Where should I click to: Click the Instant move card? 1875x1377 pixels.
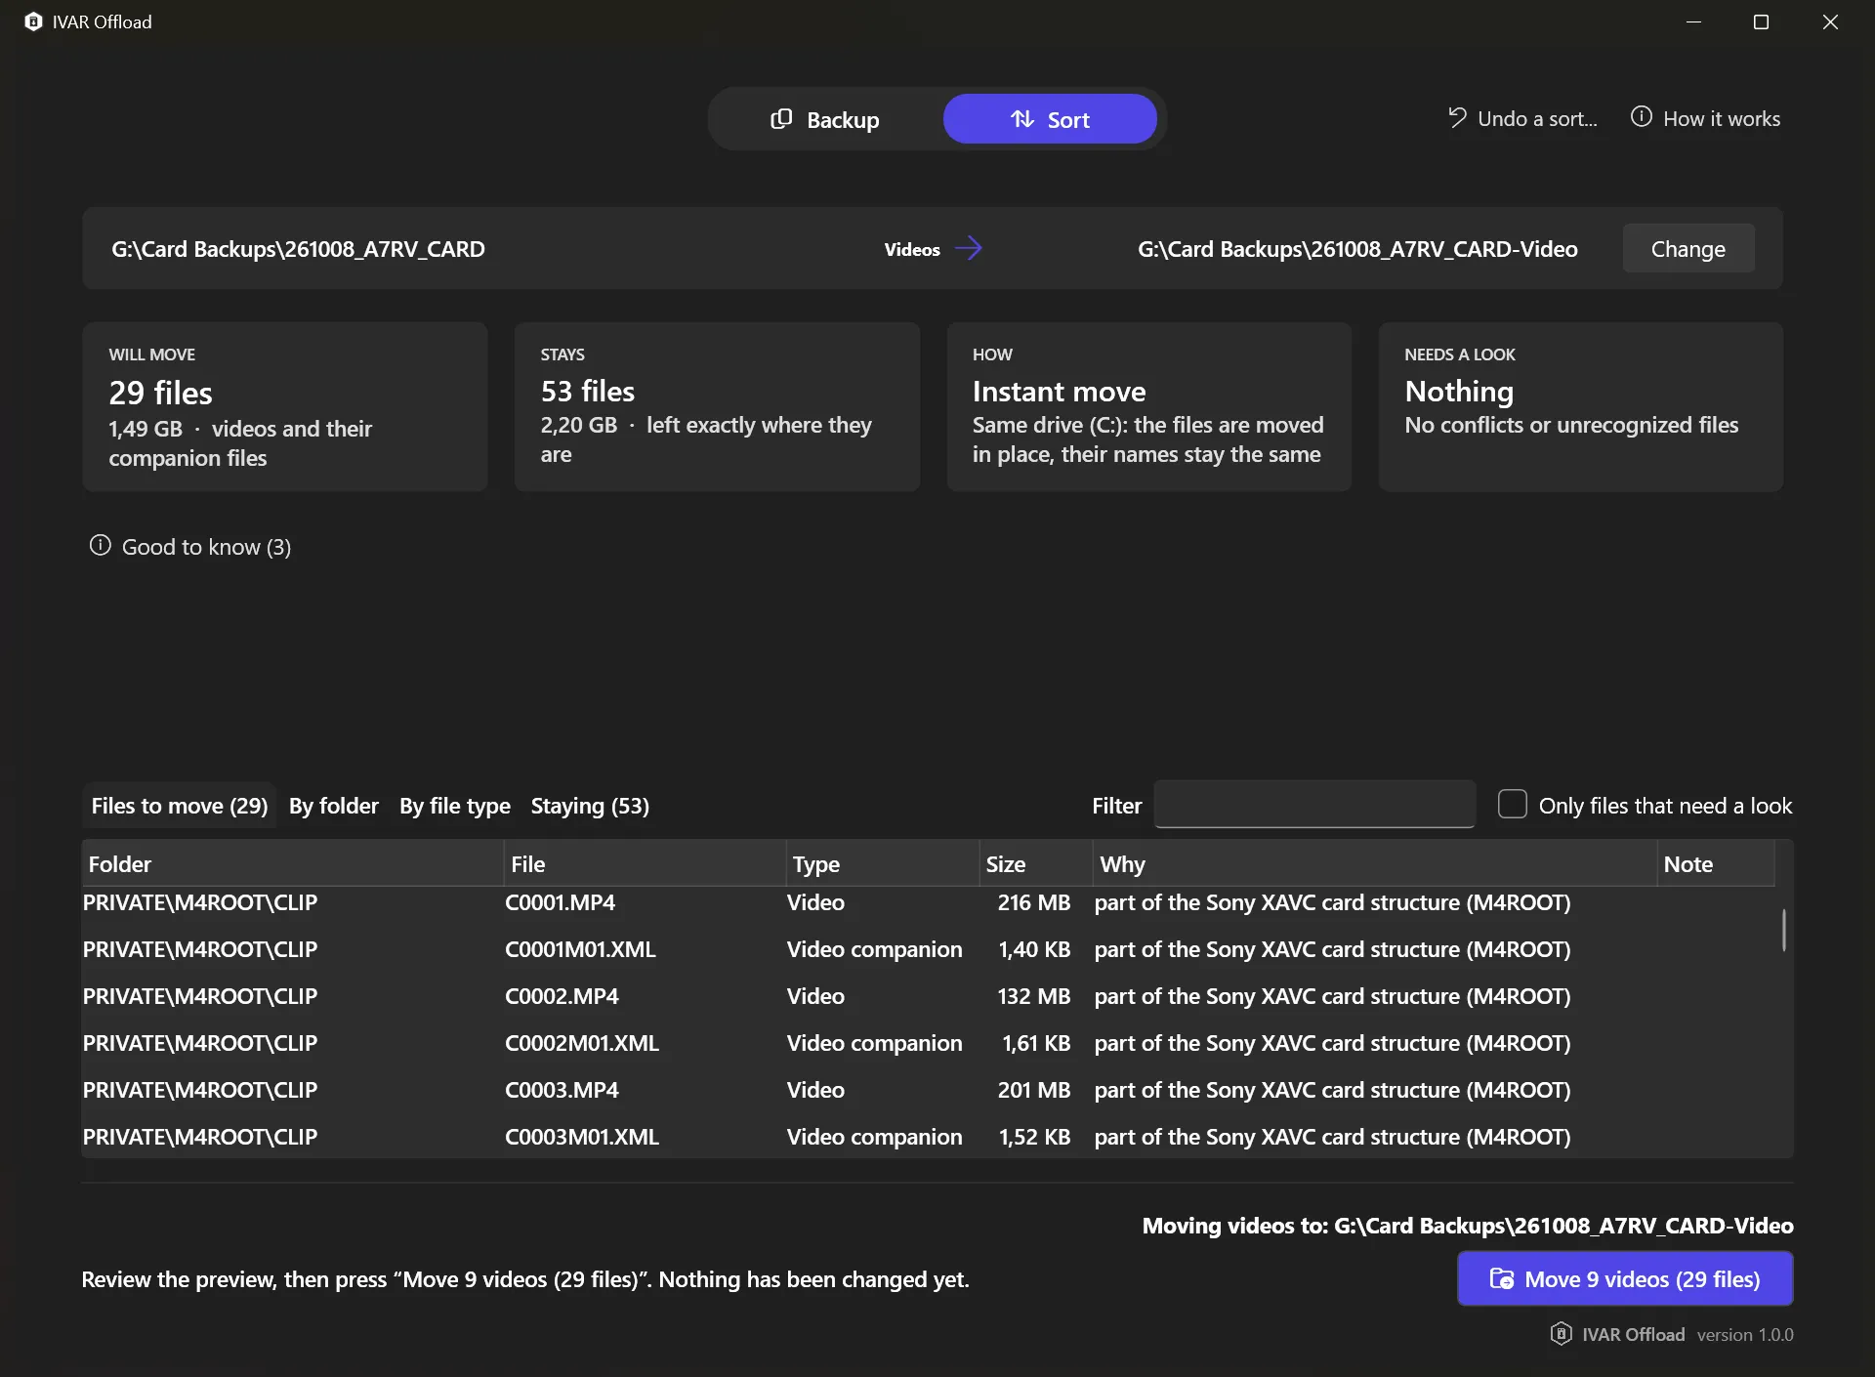click(x=1148, y=406)
